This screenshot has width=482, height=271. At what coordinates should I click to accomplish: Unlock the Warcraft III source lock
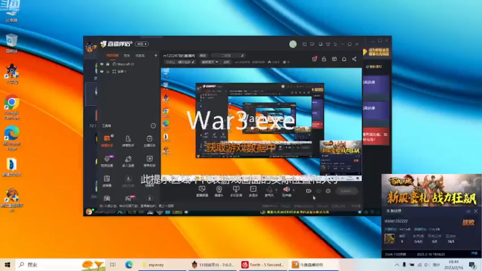108,64
